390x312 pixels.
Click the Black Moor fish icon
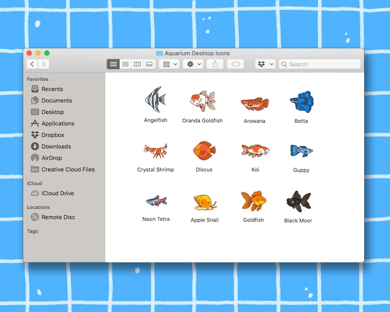299,201
